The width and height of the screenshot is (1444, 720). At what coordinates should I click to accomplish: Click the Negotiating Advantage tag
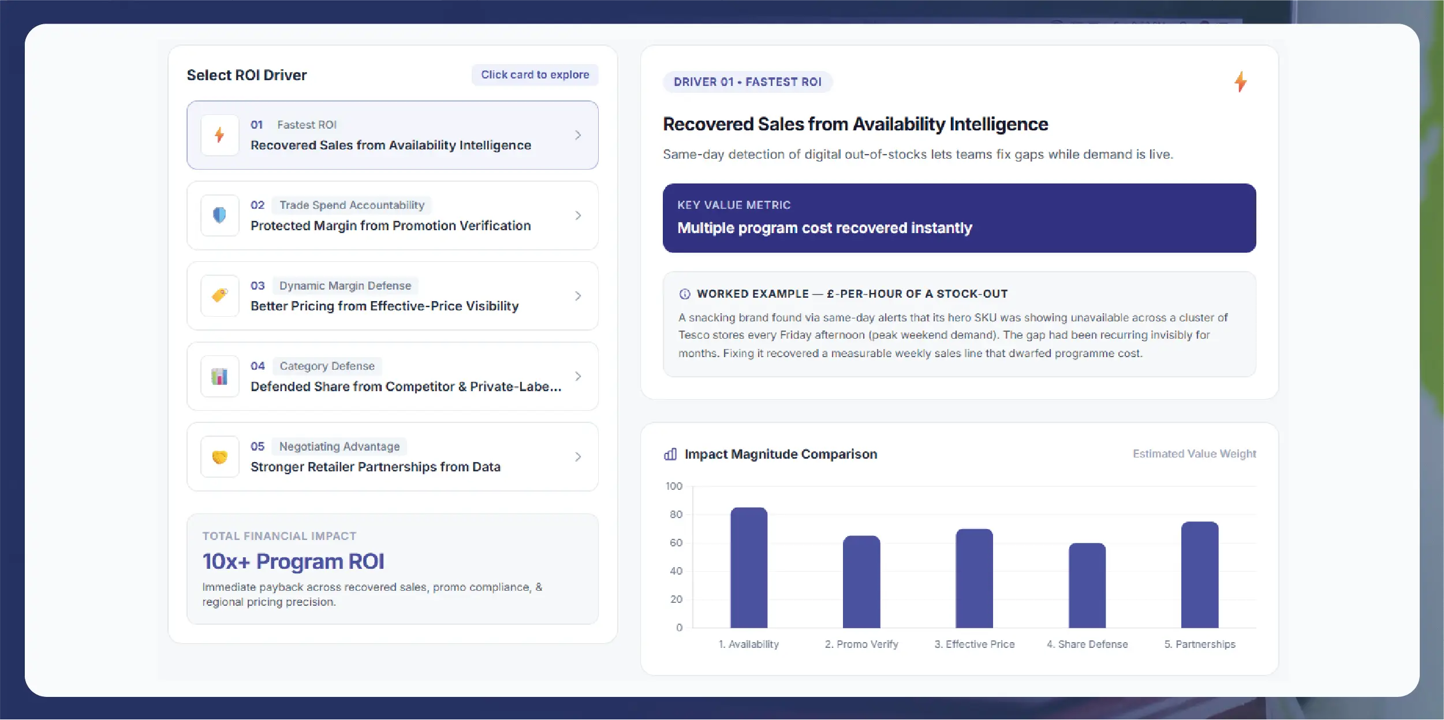pyautogui.click(x=339, y=447)
